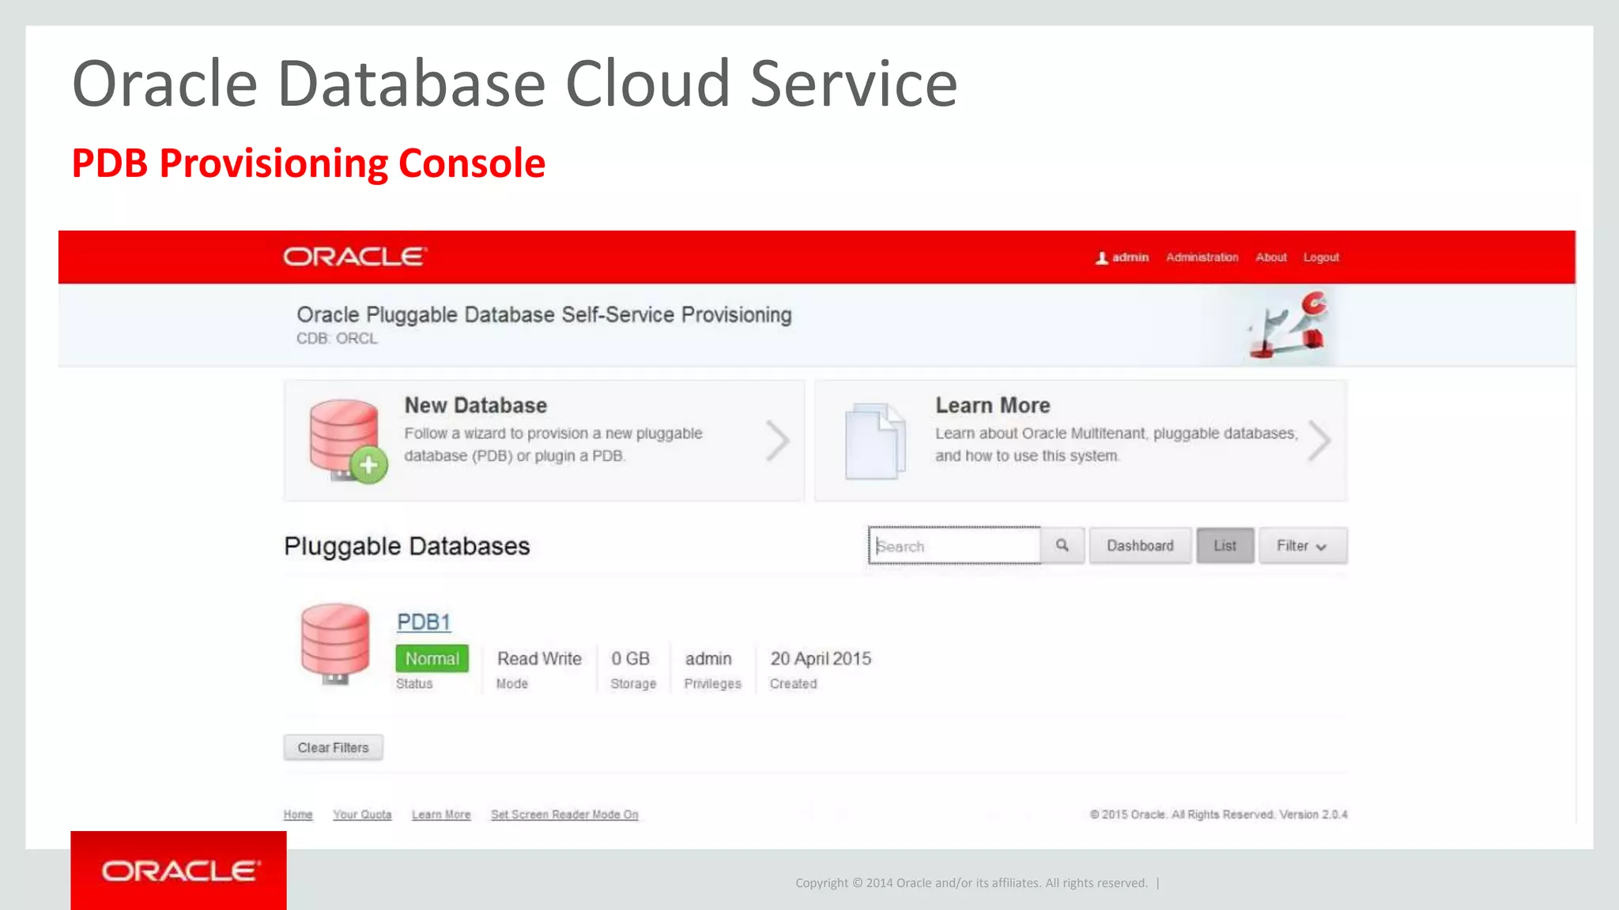The width and height of the screenshot is (1619, 910).
Task: Click the Oracle logo in the red header
Action: (x=355, y=257)
